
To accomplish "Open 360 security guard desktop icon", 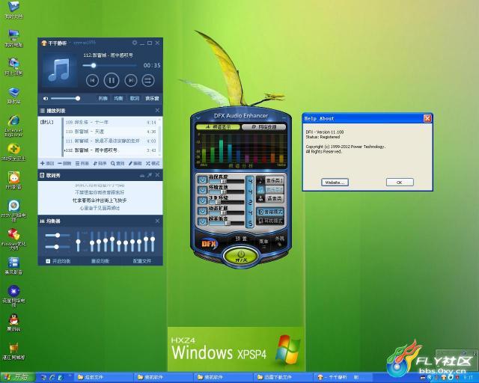I will [13, 152].
